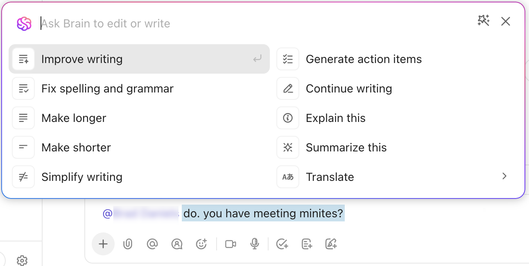Open the settings gear icon

point(22,260)
